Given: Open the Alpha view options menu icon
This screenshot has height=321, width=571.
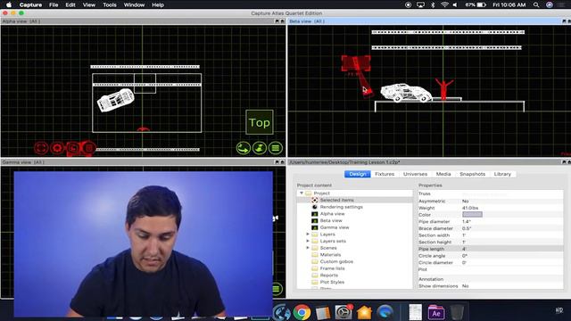Looking at the screenshot, I should point(276,148).
